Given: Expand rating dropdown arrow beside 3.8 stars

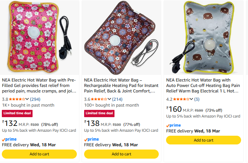Looking at the screenshot, I should click(27, 99).
